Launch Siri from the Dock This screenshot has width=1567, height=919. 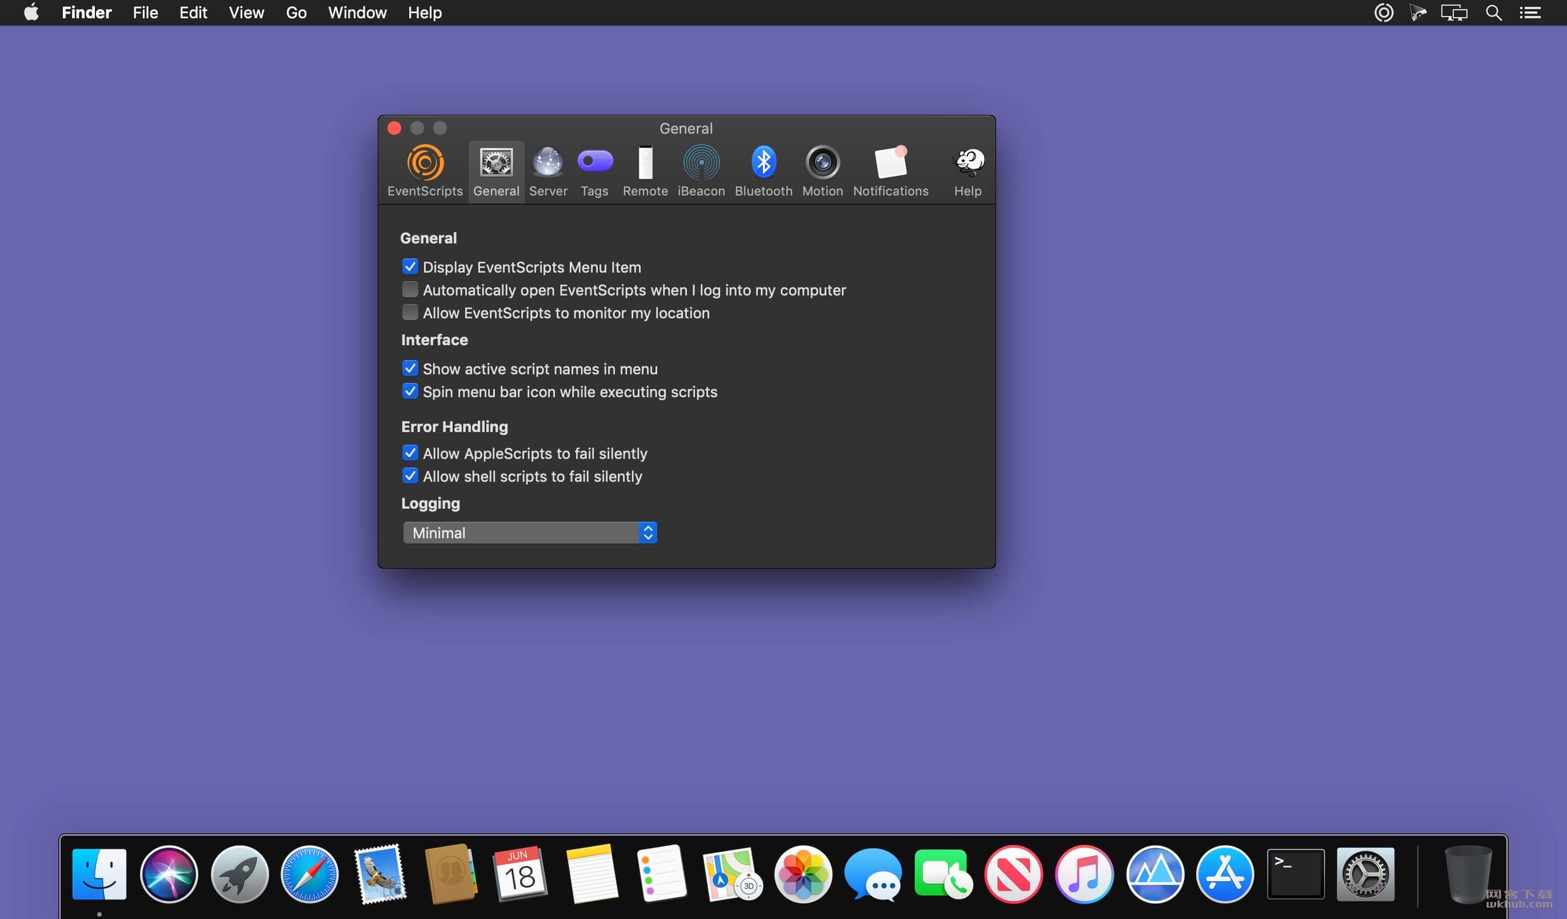169,874
